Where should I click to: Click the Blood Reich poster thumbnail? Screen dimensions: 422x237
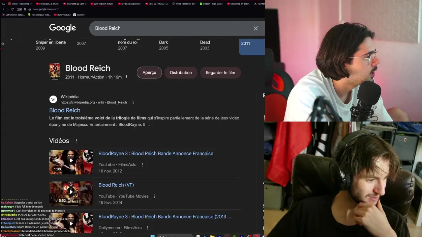tap(55, 71)
